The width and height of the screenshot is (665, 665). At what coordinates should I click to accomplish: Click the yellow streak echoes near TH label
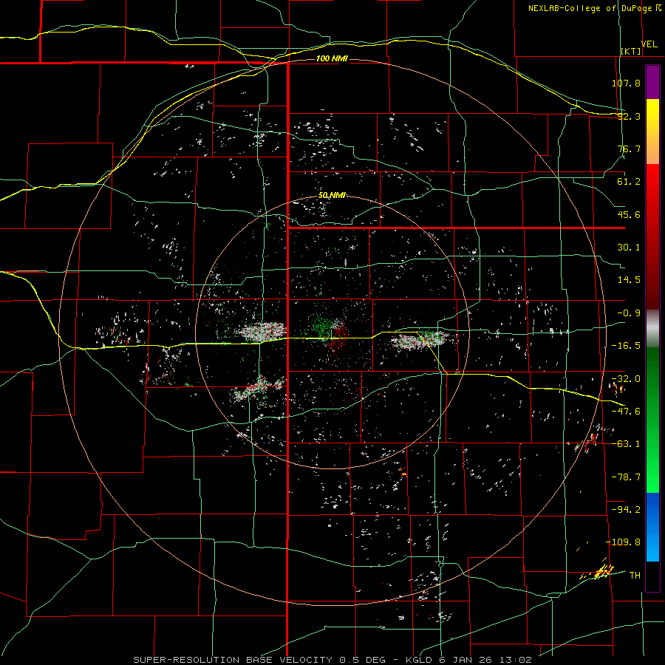click(598, 571)
